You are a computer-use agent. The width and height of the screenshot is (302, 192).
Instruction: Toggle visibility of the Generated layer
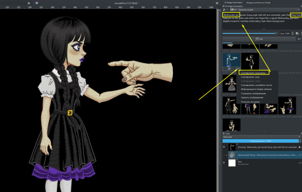224,155
